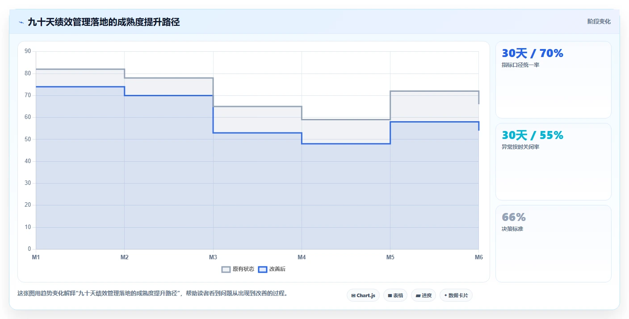629x319 pixels.
Task: Click the 进度 tag
Action: pos(424,295)
